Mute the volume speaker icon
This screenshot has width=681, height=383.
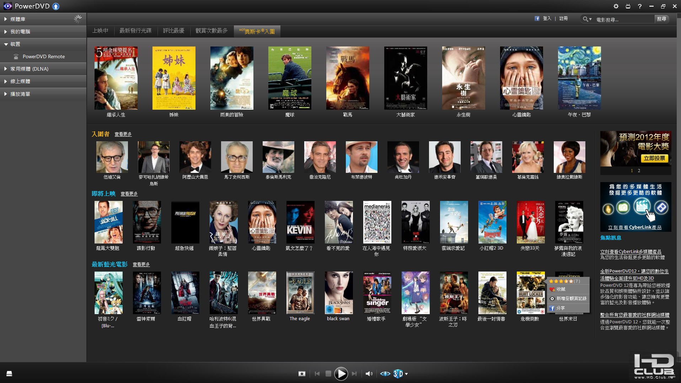click(x=369, y=374)
